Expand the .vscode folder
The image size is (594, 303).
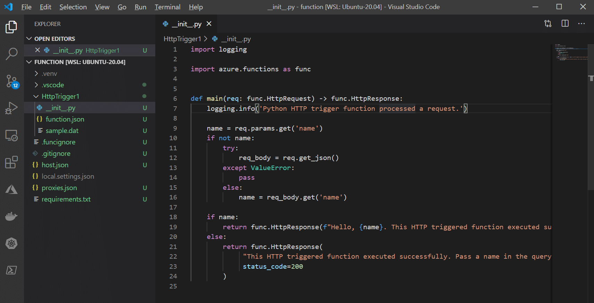53,85
